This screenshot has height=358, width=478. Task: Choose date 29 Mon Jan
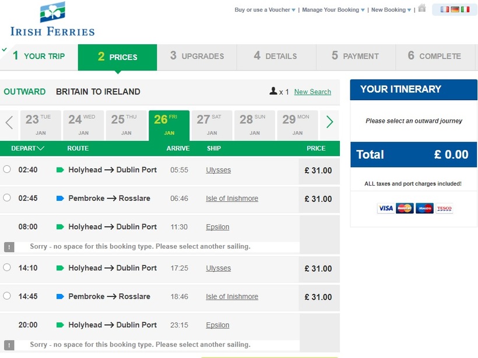[297, 125]
